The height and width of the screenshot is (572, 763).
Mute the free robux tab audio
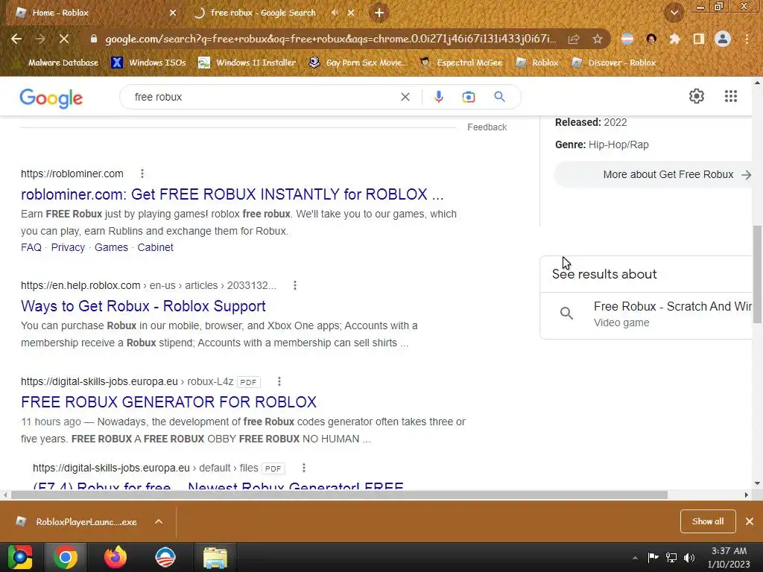[x=335, y=13]
